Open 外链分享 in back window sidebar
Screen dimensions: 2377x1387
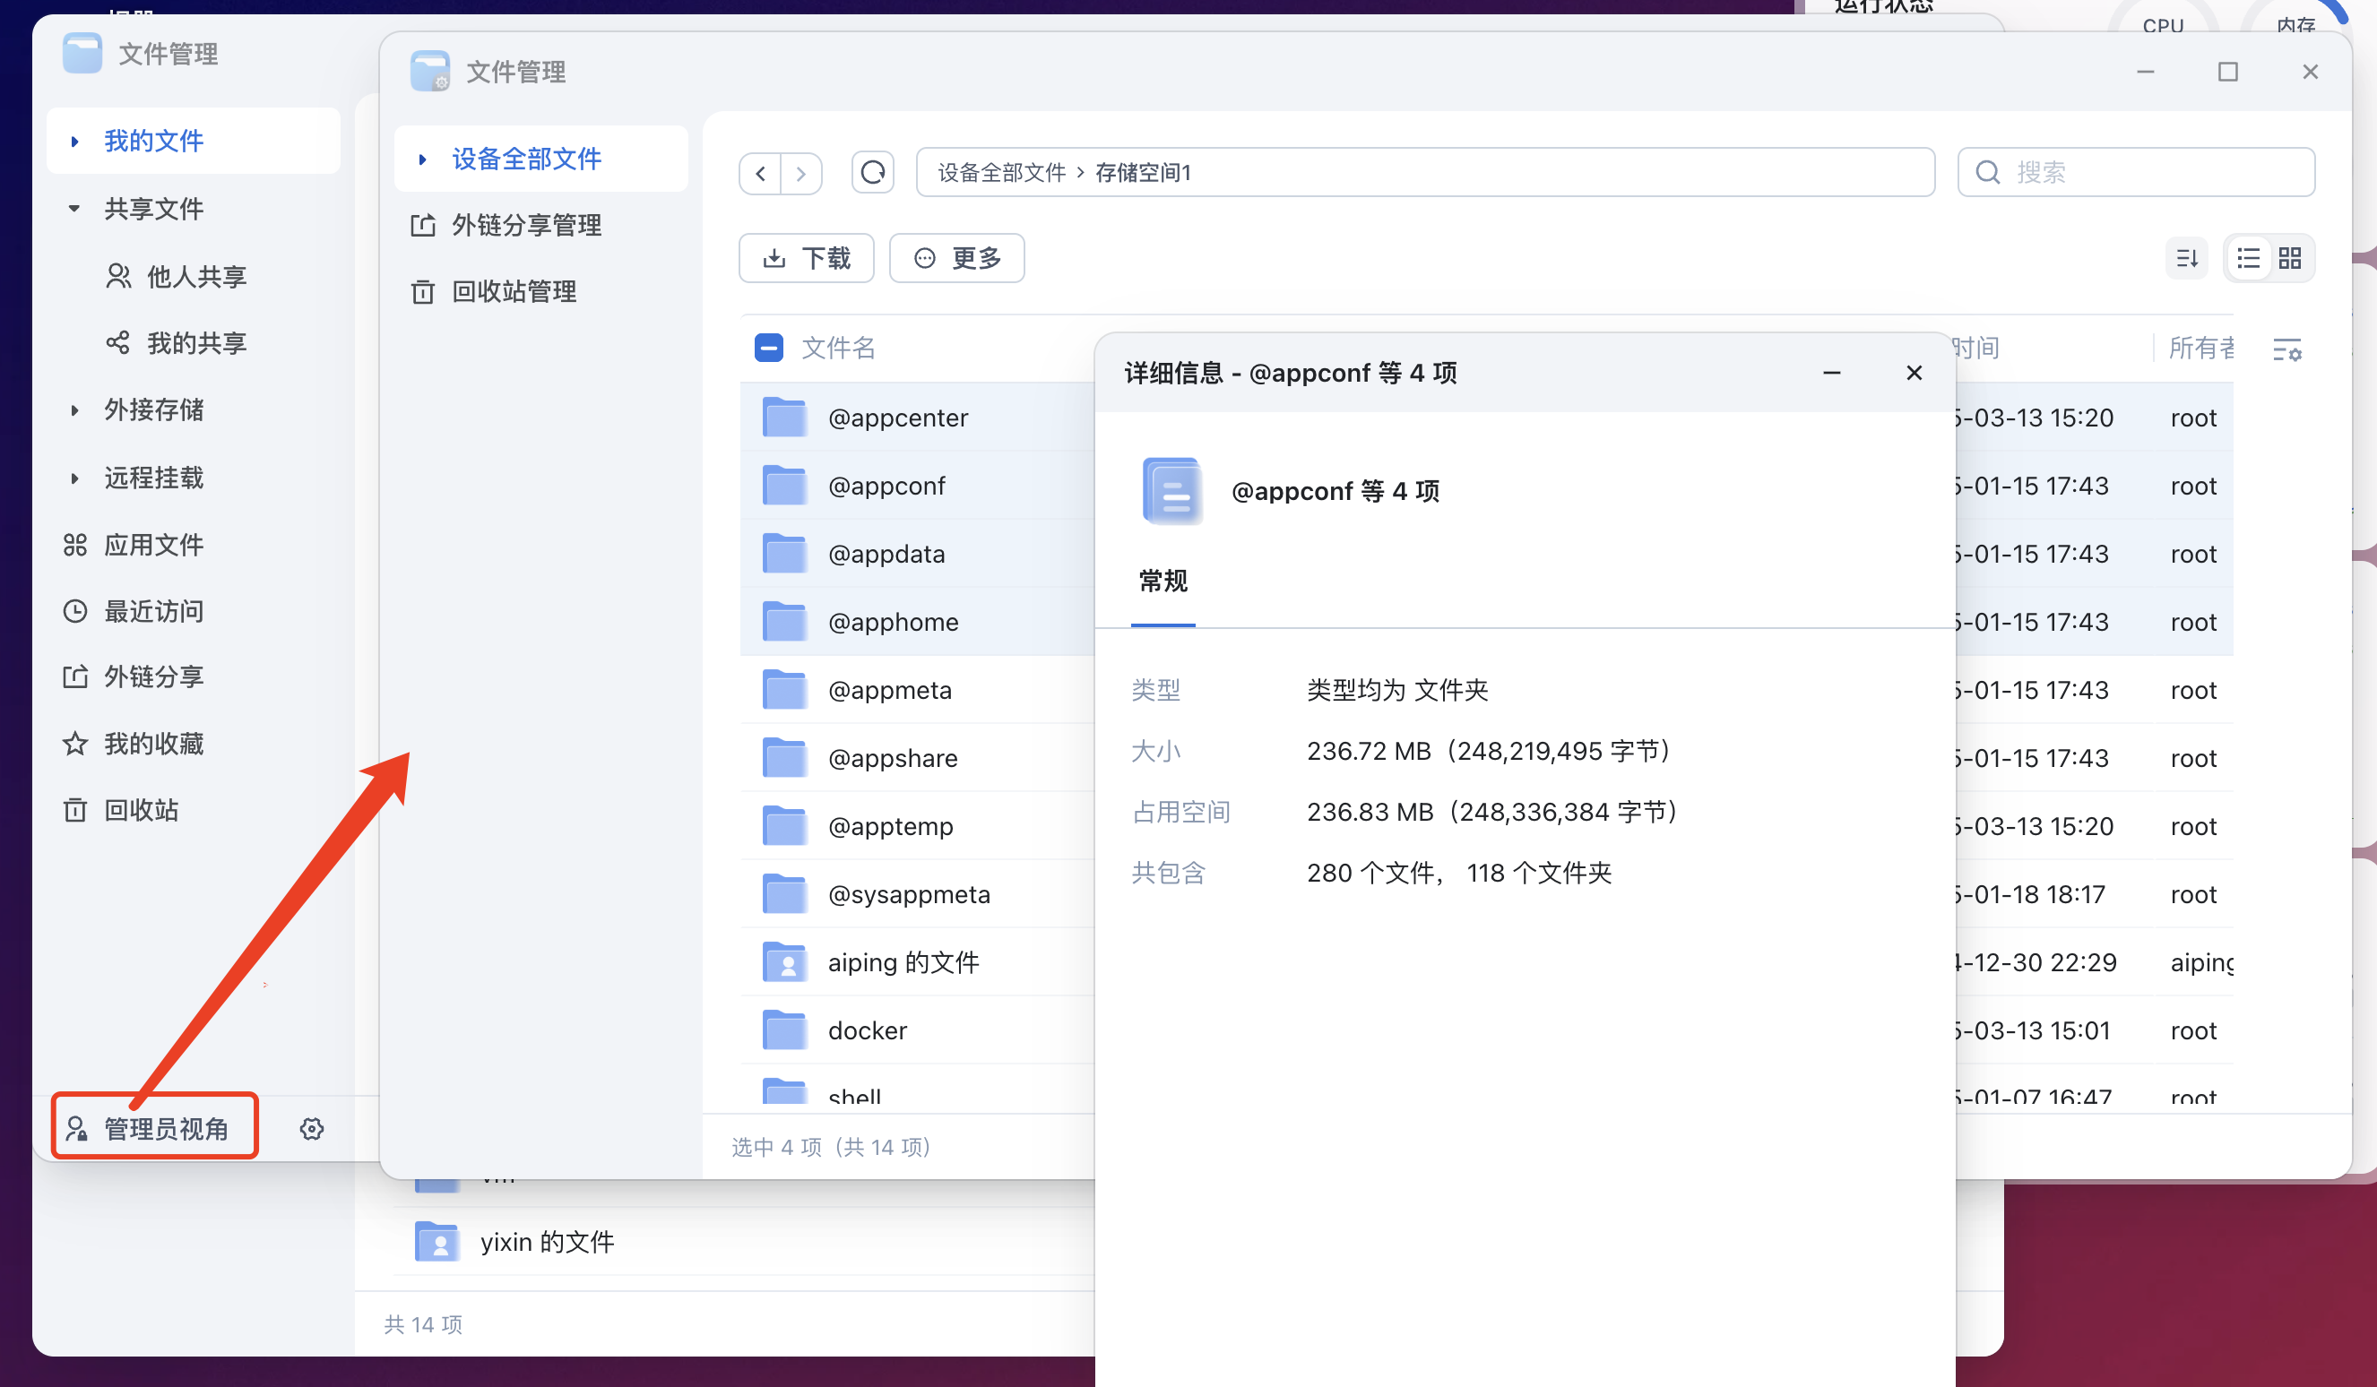click(x=193, y=676)
